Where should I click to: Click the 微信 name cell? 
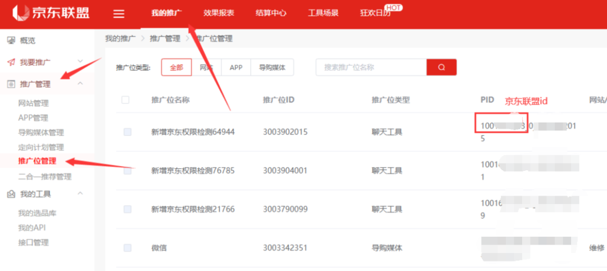158,248
